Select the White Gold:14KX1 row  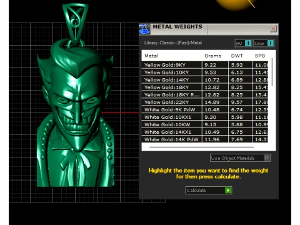205,132
